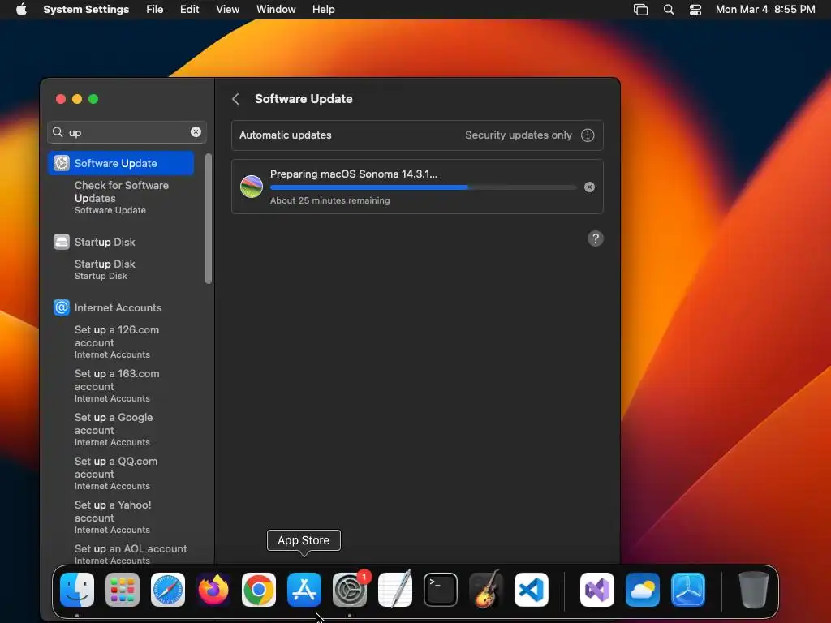Choose Set up a 126.com account
The width and height of the screenshot is (831, 623).
click(117, 342)
